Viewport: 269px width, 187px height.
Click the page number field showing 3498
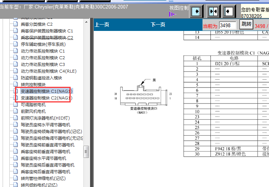228,25
